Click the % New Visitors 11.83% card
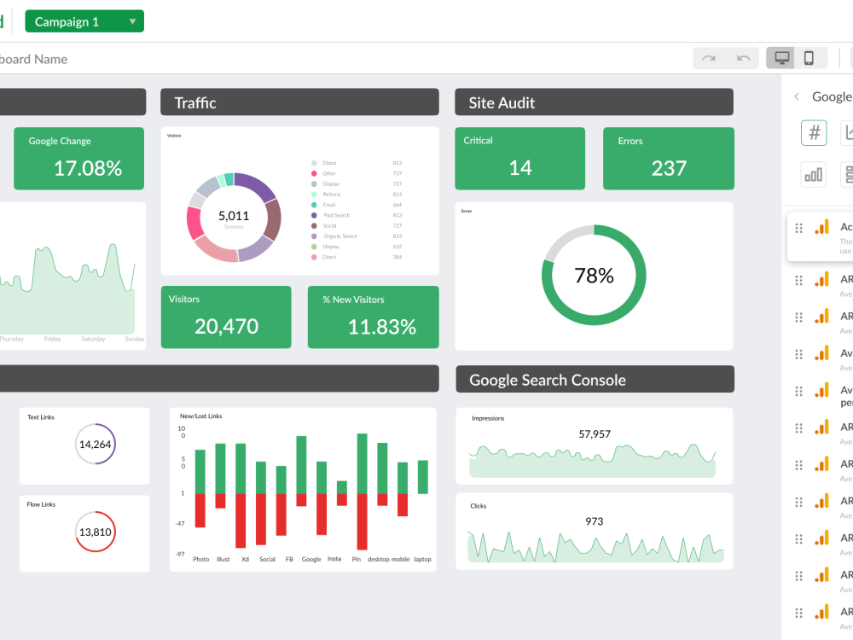This screenshot has height=640, width=853. (374, 317)
